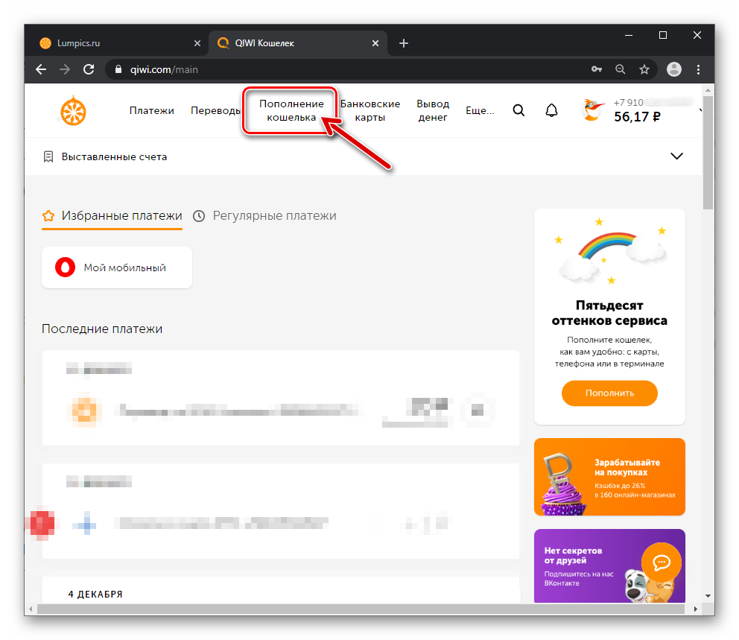
Task: Open the Chrome three-dot menu
Action: tap(699, 70)
